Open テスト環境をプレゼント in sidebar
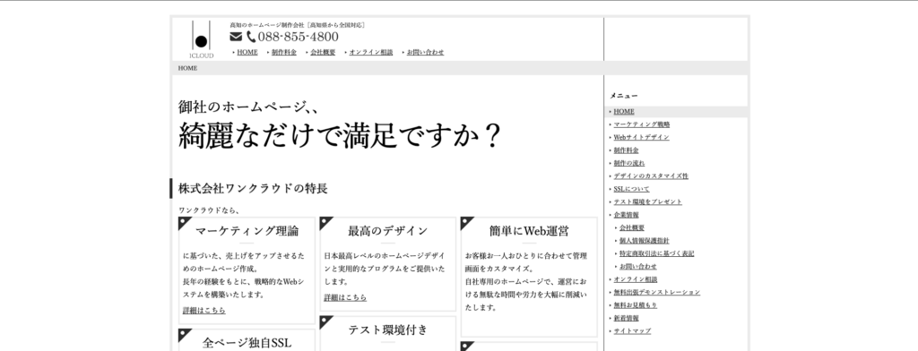Image resolution: width=918 pixels, height=351 pixels. tap(648, 201)
